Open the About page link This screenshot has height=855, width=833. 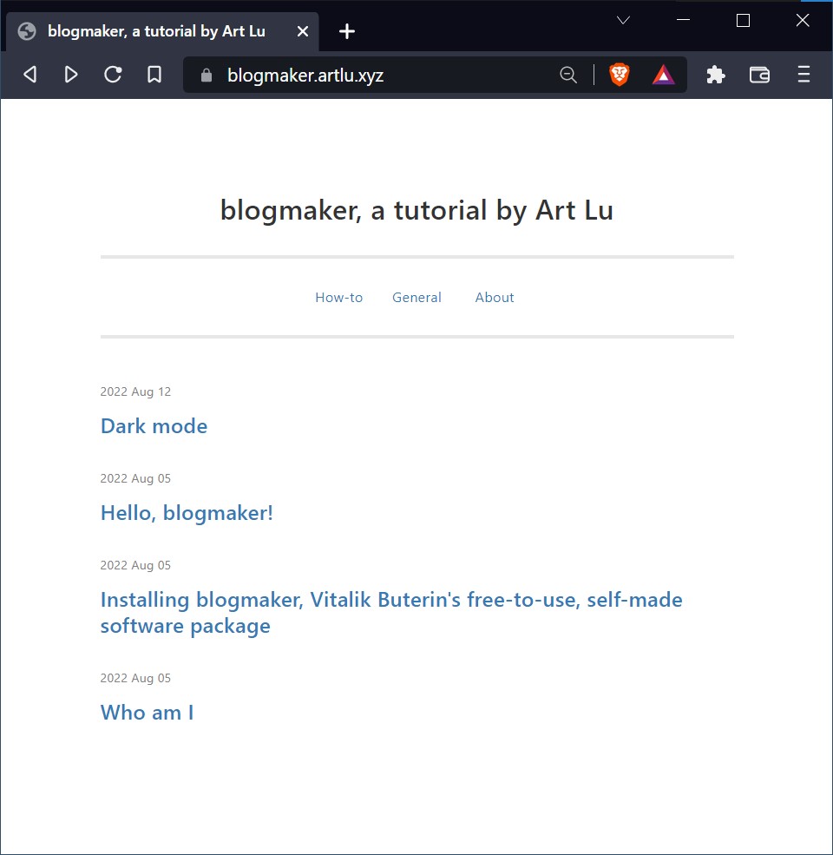point(495,297)
